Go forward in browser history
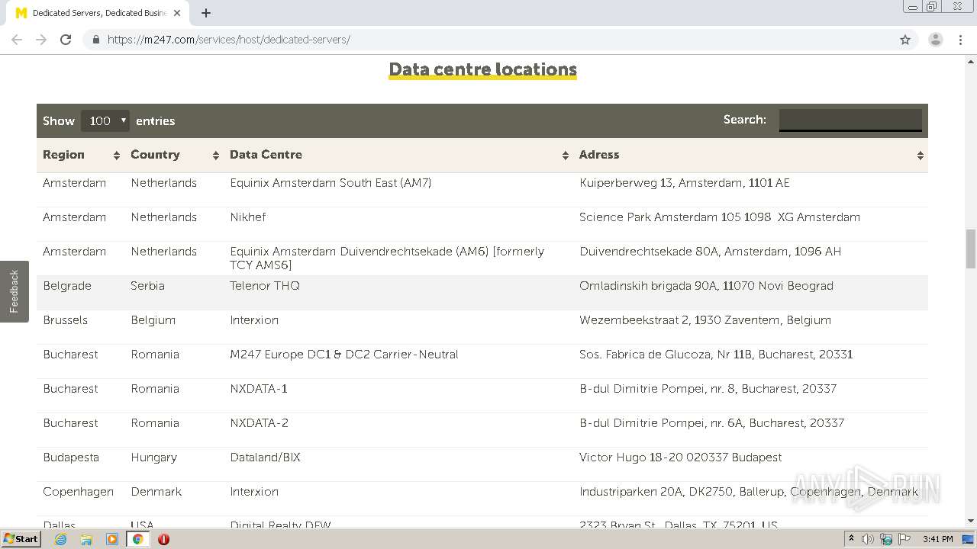Screen dimensions: 977x549 (41, 40)
